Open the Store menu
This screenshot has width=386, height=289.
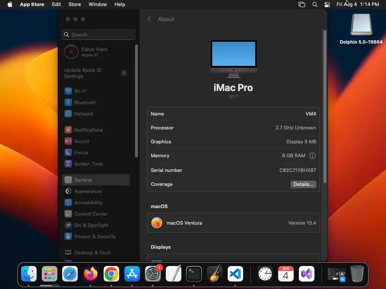pyautogui.click(x=75, y=5)
